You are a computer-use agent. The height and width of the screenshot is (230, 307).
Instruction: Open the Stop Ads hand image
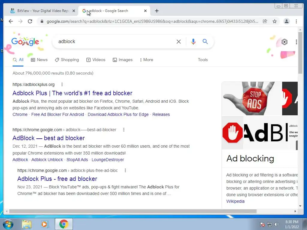252,98
